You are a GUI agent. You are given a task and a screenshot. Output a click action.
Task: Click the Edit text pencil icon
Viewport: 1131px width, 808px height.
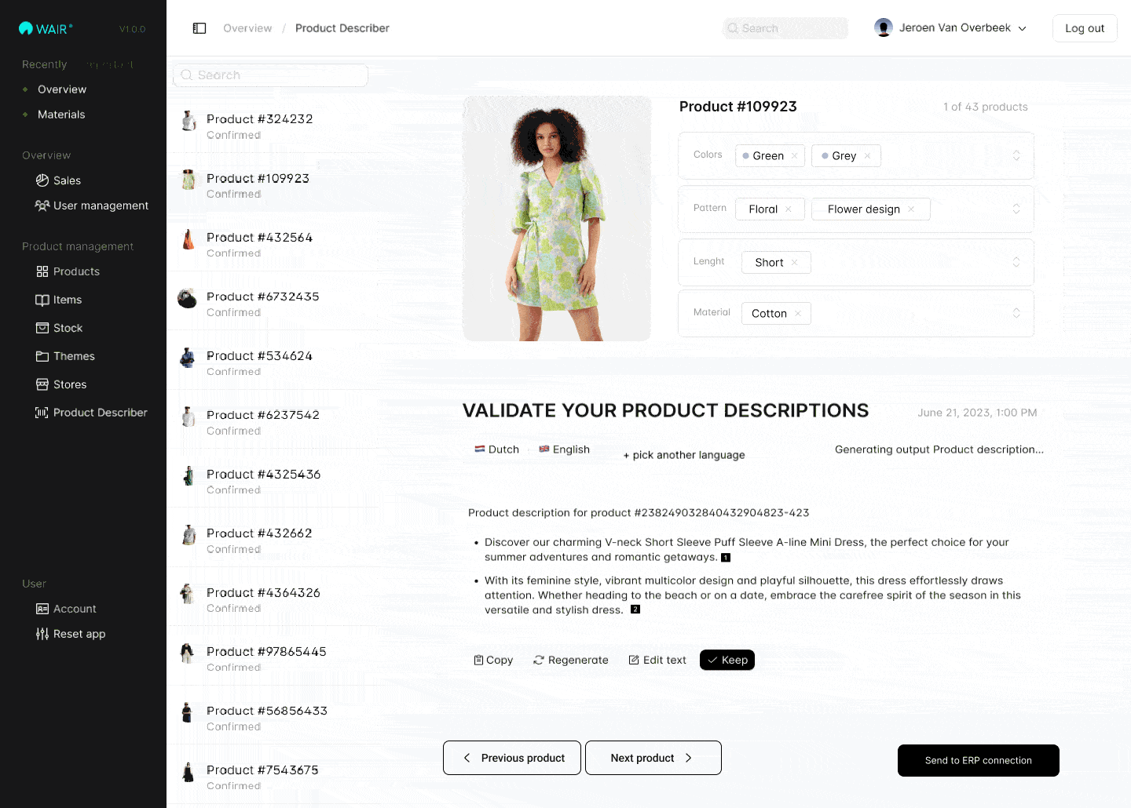pos(634,660)
